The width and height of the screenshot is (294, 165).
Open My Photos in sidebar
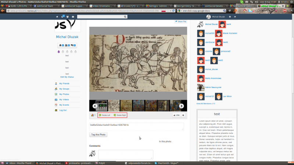64,94
